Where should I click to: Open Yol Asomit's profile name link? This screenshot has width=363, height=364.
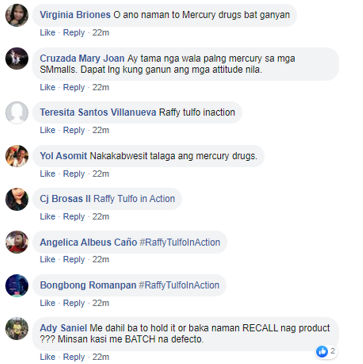(63, 156)
